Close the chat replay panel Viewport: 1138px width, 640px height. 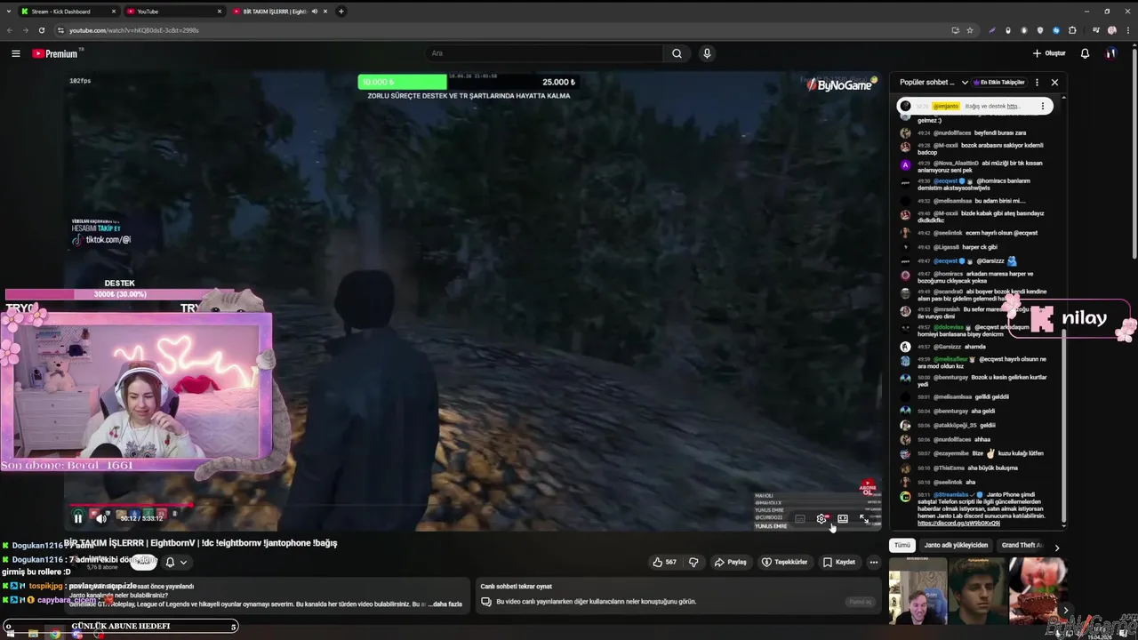coord(1054,83)
